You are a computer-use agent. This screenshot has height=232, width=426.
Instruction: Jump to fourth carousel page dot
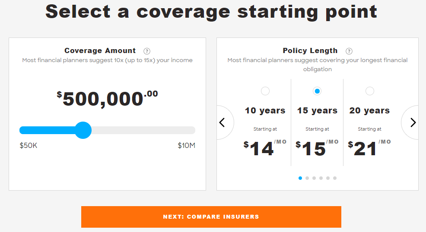(321, 178)
